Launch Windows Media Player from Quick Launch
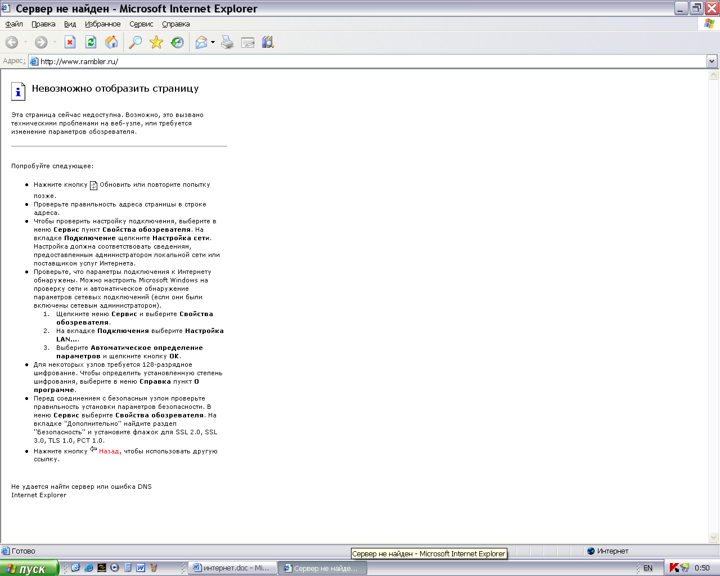720x576 pixels. click(115, 568)
